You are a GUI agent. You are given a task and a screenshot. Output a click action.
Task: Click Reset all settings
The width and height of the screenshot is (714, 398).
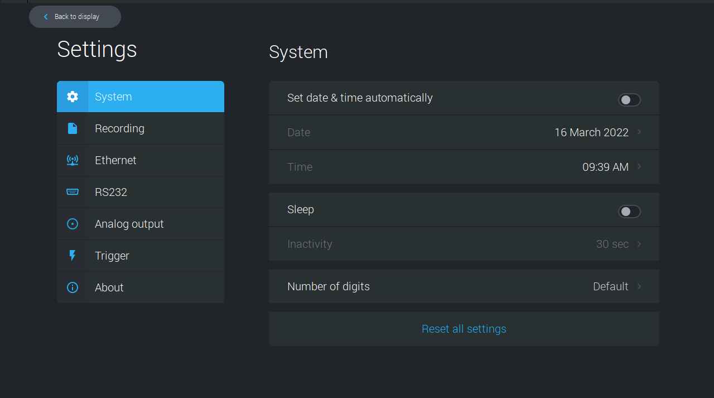coord(464,329)
